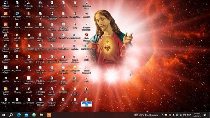Select the Excel desktop shortcut
The width and height of the screenshot is (210, 118).
click(x=75, y=79)
